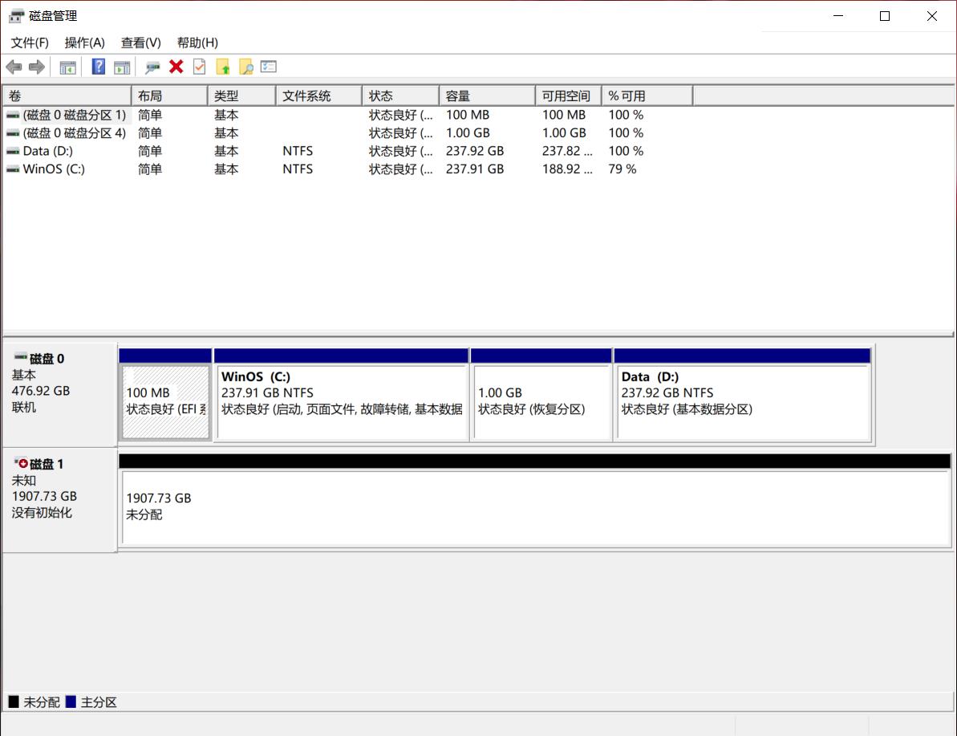Click the Back arrow toolbar icon
Viewport: 957px width, 736px height.
coord(14,67)
